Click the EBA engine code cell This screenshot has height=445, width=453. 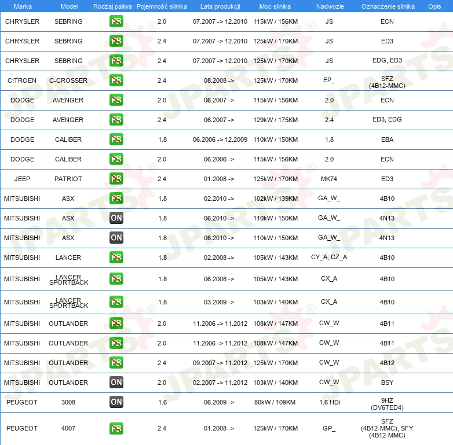tap(387, 139)
